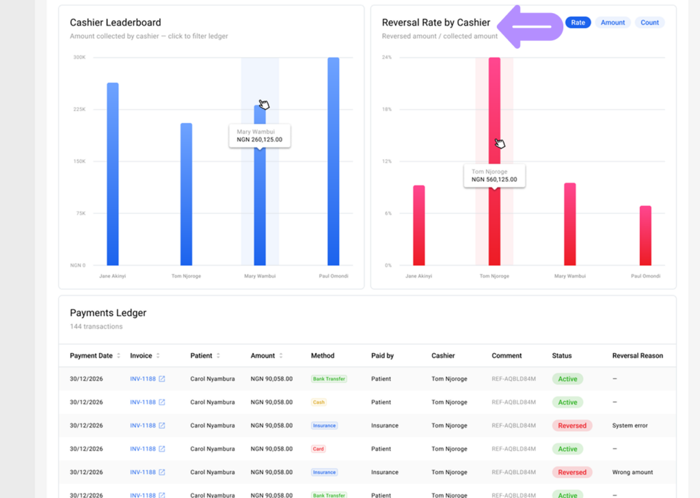This screenshot has height=498, width=700.
Task: Click the 'NGN 560,125.00' tooltip value
Action: point(494,179)
